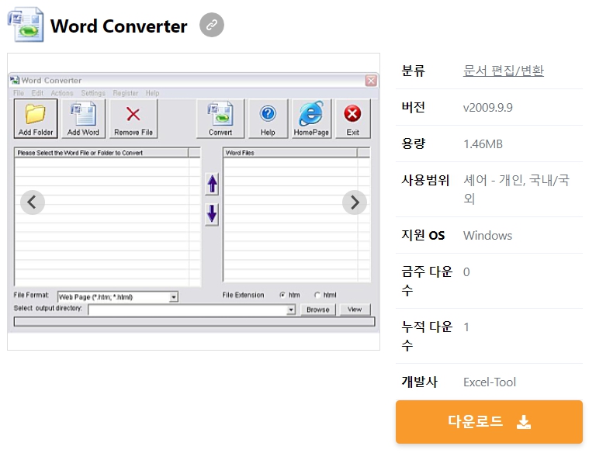Click the small app icon in window title bar
The height and width of the screenshot is (453, 589).
pyautogui.click(x=15, y=80)
